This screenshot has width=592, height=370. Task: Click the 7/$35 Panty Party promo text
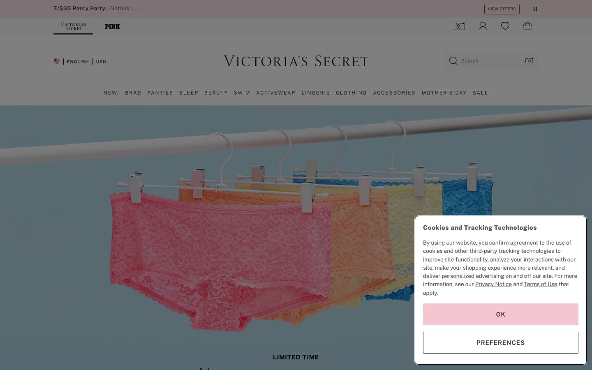[79, 8]
